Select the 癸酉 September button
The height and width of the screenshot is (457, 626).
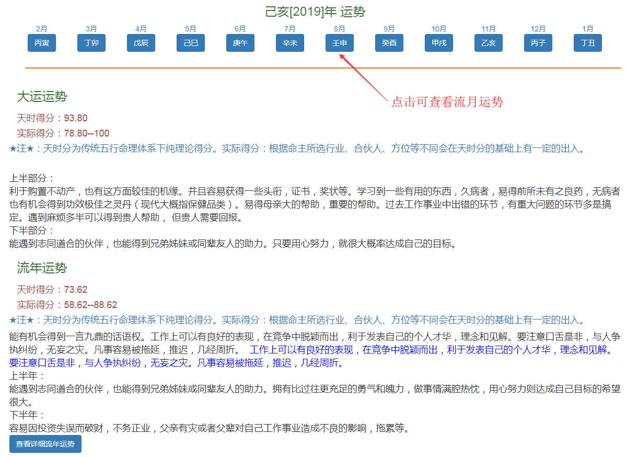click(389, 43)
